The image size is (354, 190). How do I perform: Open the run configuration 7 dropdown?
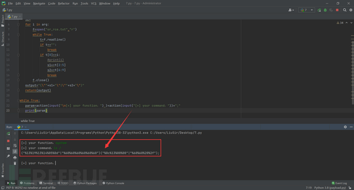(x=306, y=10)
